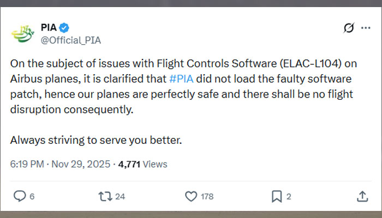Click the Nov 29, 2025 date

(80, 164)
